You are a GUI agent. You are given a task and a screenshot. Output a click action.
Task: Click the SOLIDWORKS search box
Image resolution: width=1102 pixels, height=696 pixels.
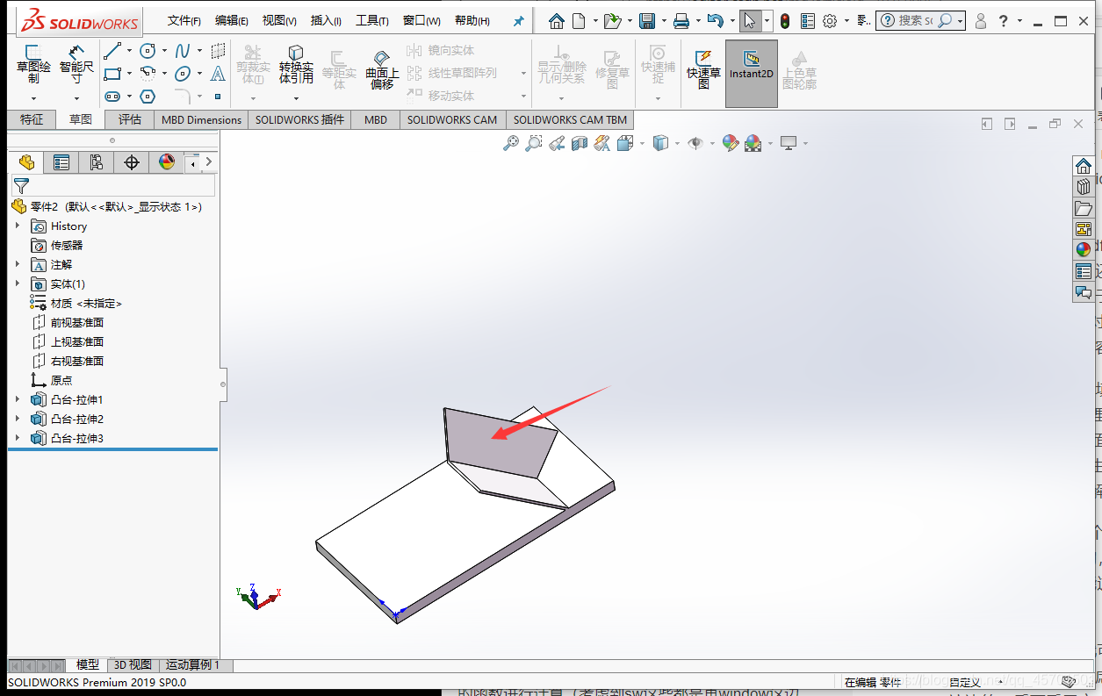[920, 20]
